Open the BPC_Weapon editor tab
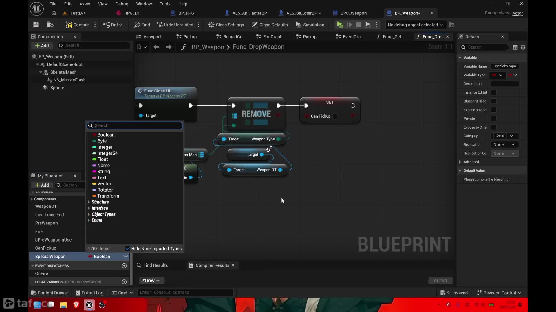Viewport: 556px width, 312px height. click(350, 13)
